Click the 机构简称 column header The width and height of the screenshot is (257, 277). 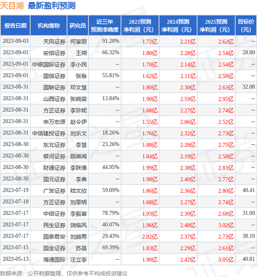(49, 26)
